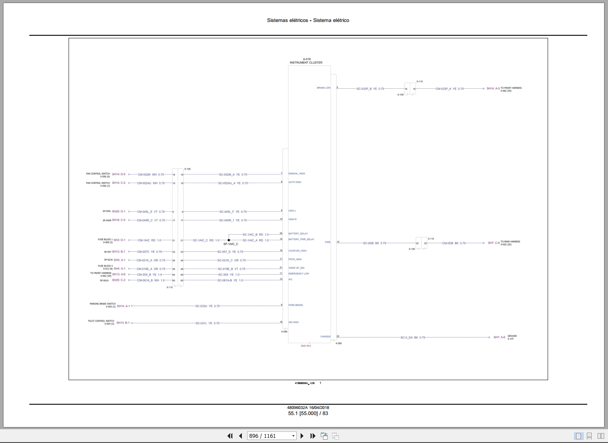Follow the SH20: D-1 sheet reference

(x=119, y=211)
